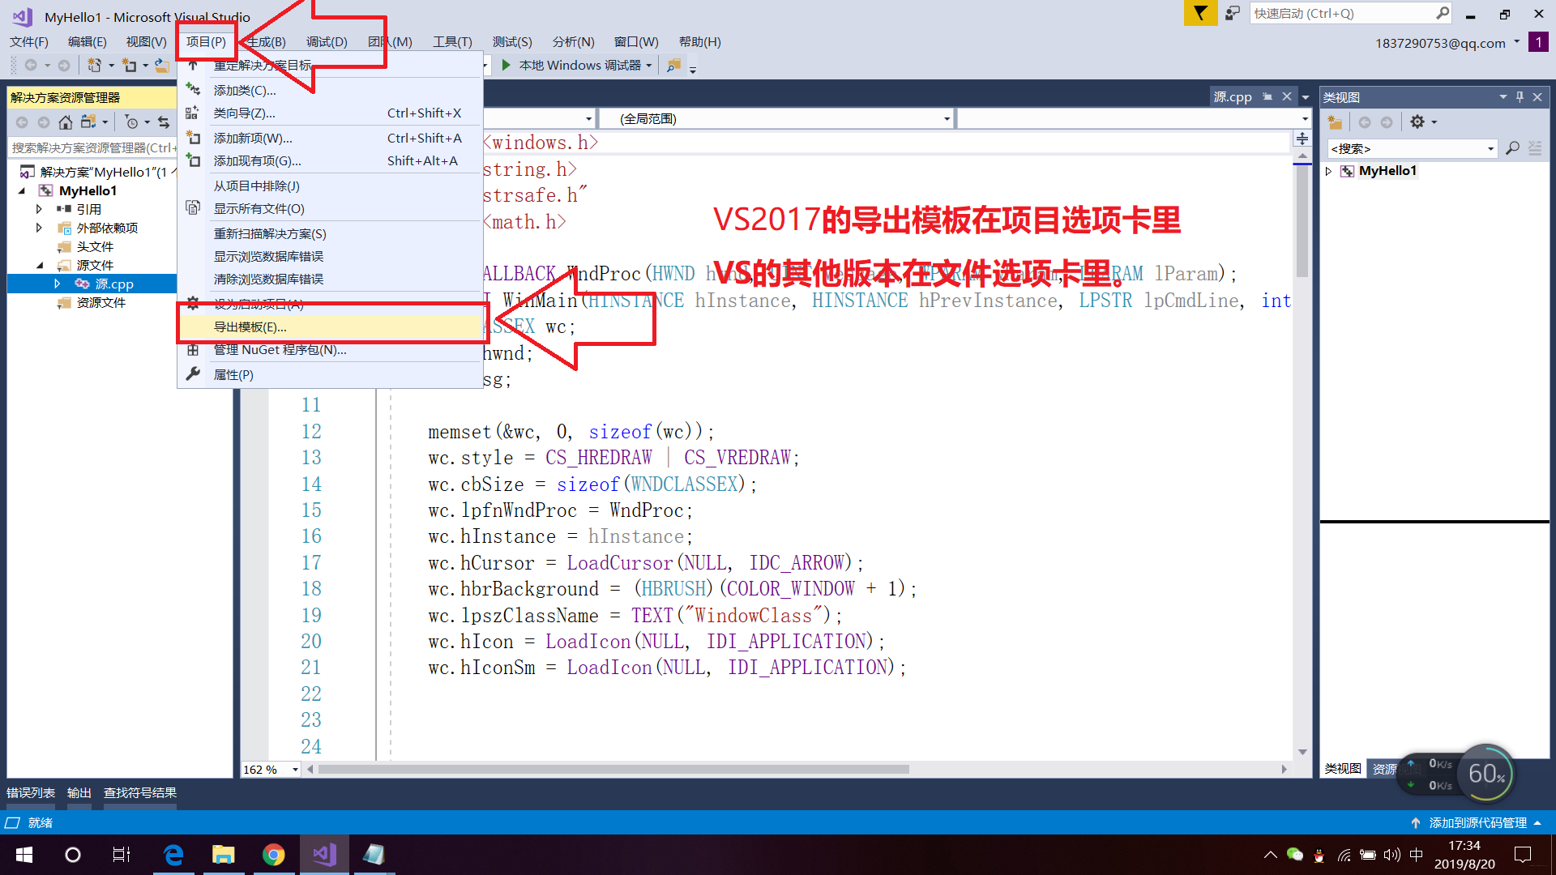This screenshot has height=875, width=1556.
Task: Collapse 源文件 folder in Solution Explorer
Action: (x=40, y=265)
